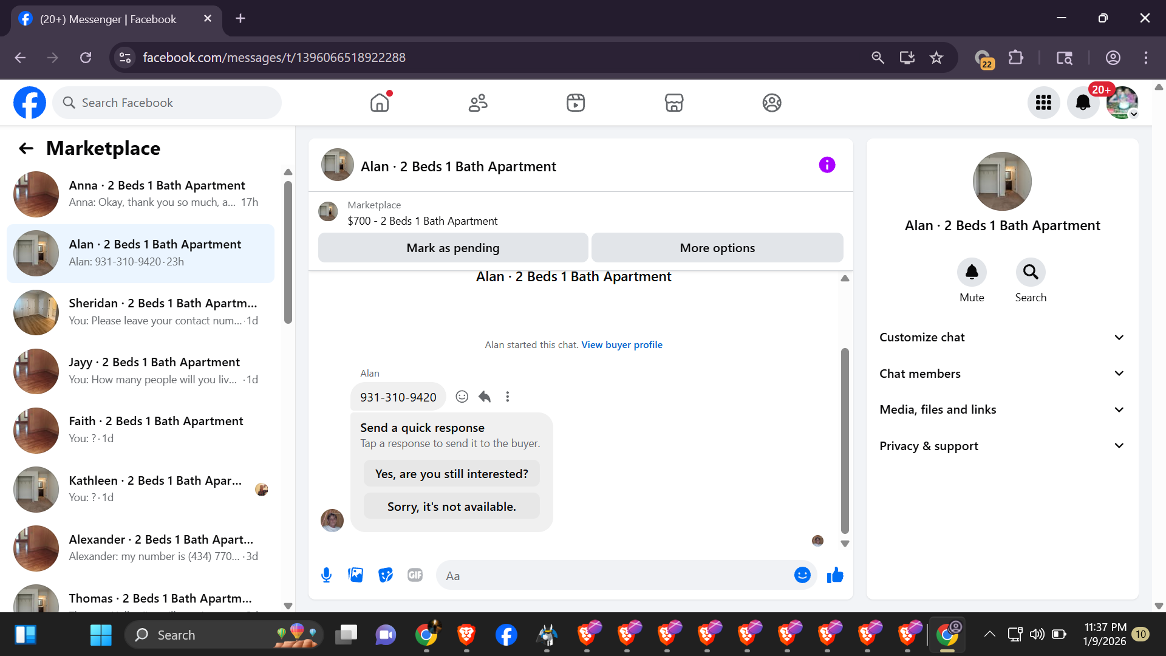Send a thumbs-up like
Image resolution: width=1166 pixels, height=656 pixels.
click(x=835, y=575)
